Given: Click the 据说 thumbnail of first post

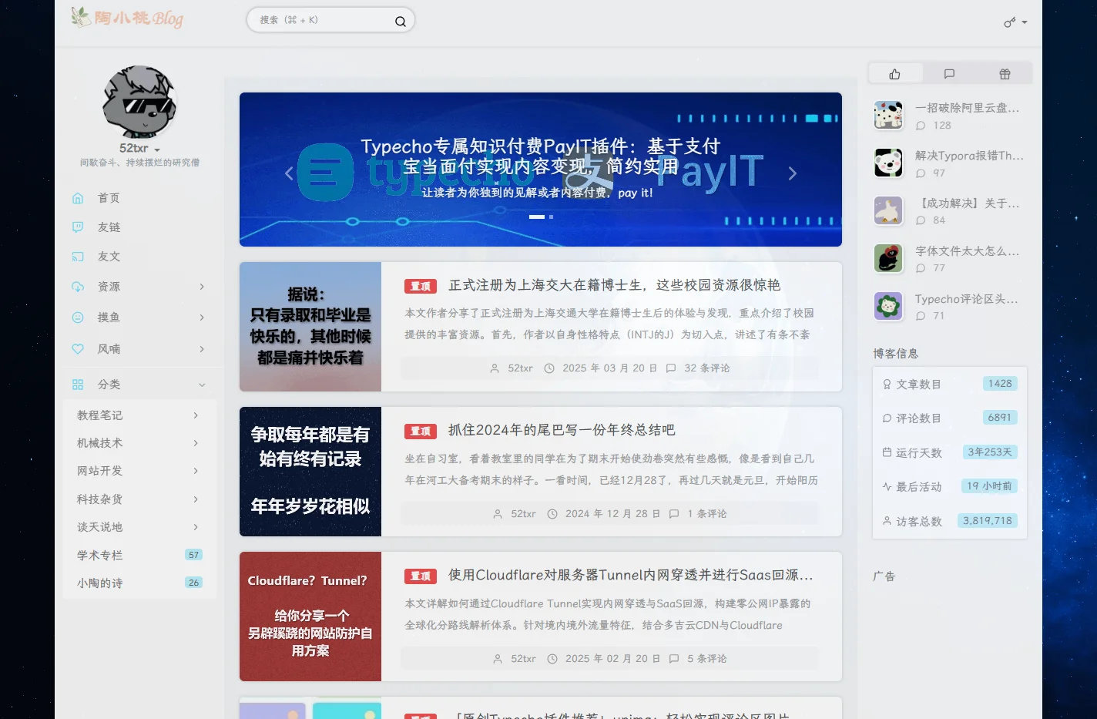Looking at the screenshot, I should click(x=310, y=327).
